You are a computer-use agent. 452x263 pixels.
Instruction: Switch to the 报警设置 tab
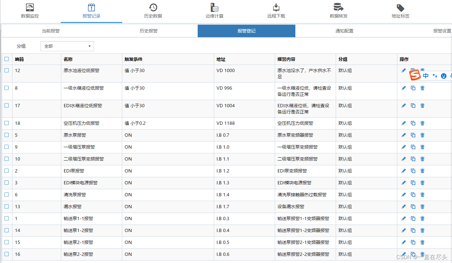(x=442, y=31)
